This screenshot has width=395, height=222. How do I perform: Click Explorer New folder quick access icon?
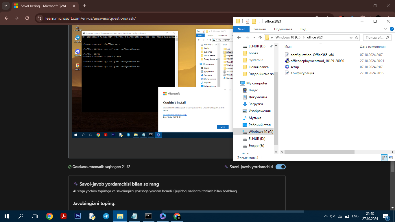pos(254,21)
